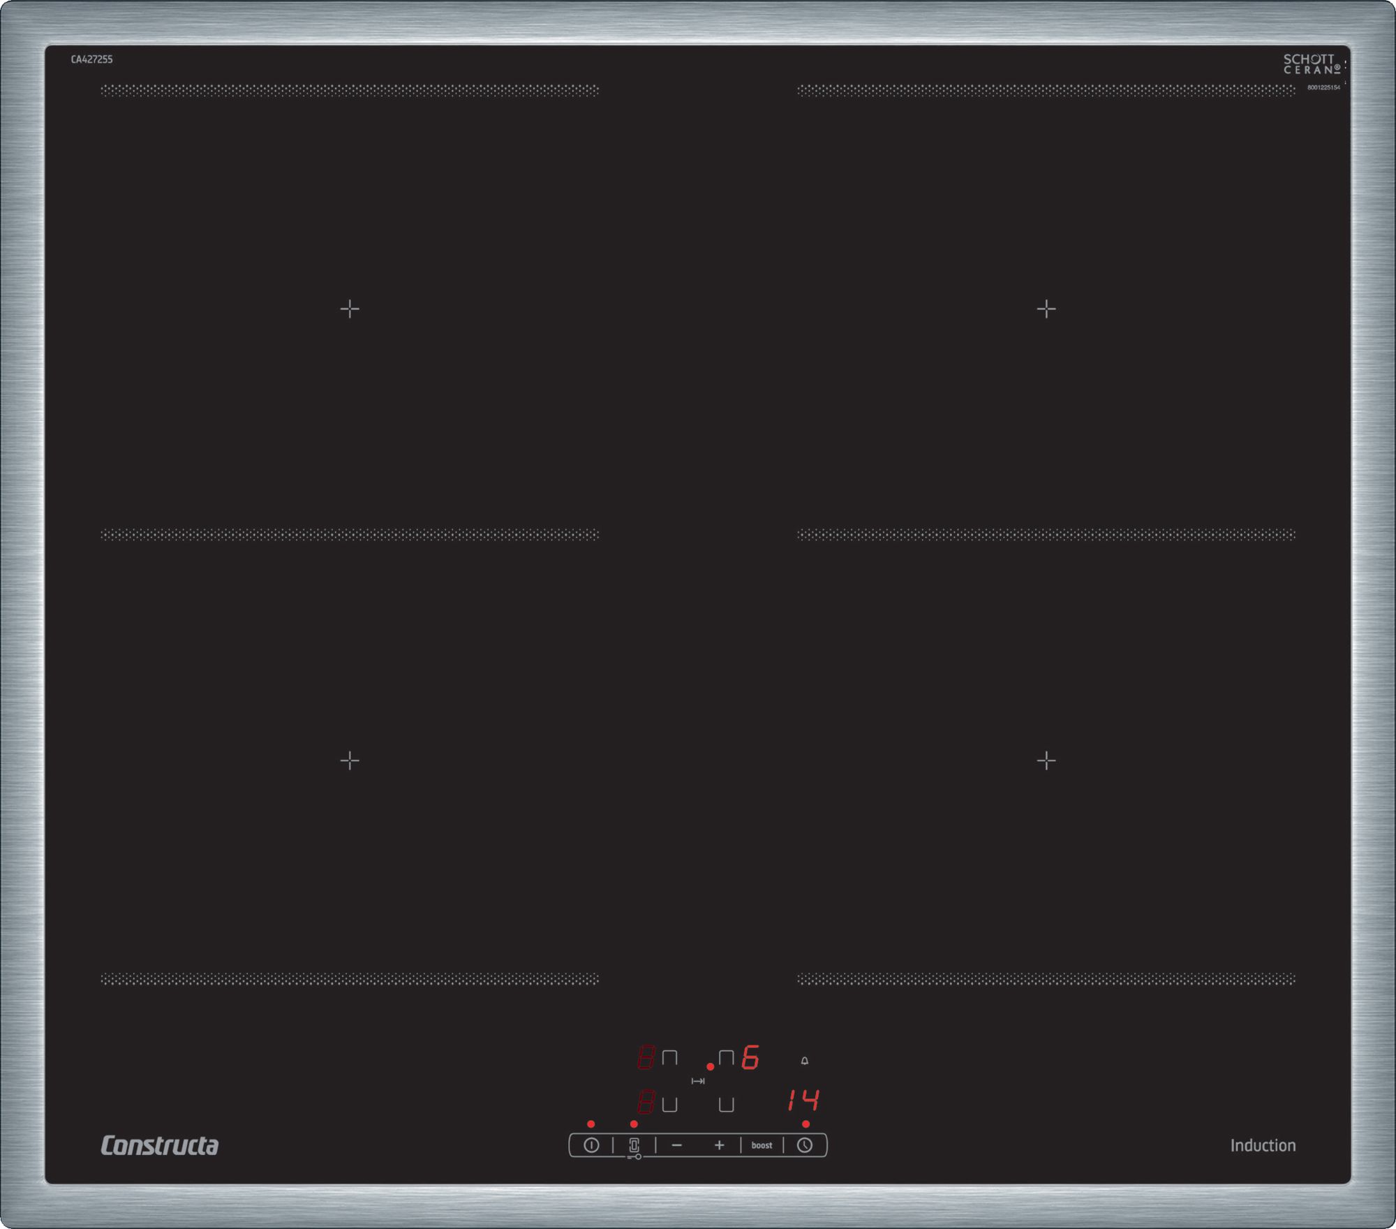The height and width of the screenshot is (1229, 1396).
Task: Tap the kitchen timer bell symbol
Action: pos(805,1061)
